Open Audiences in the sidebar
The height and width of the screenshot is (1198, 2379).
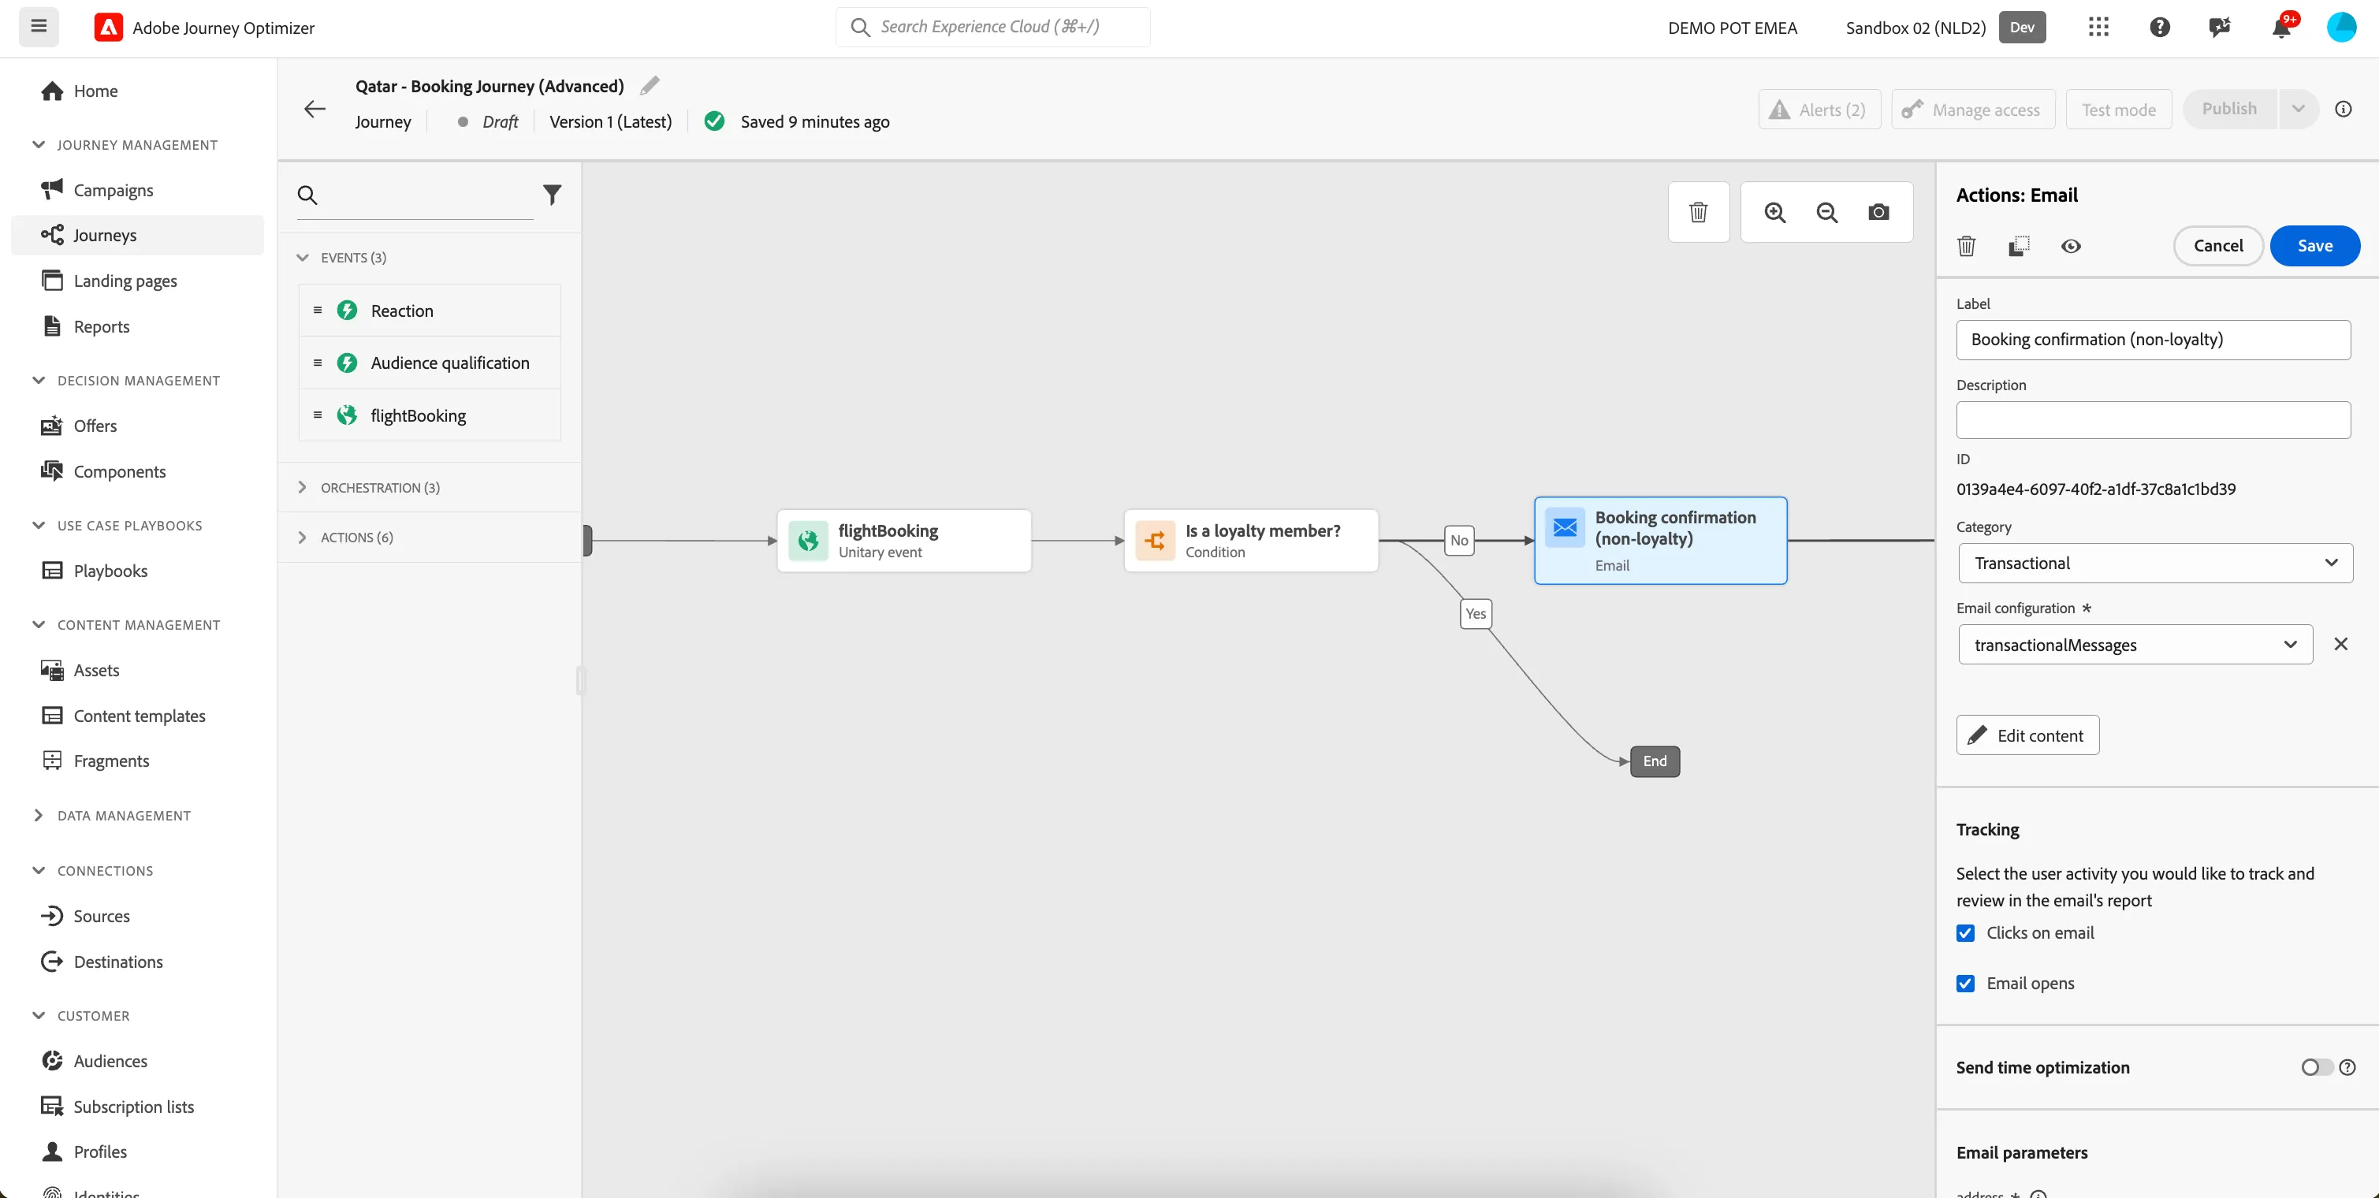pyautogui.click(x=110, y=1062)
